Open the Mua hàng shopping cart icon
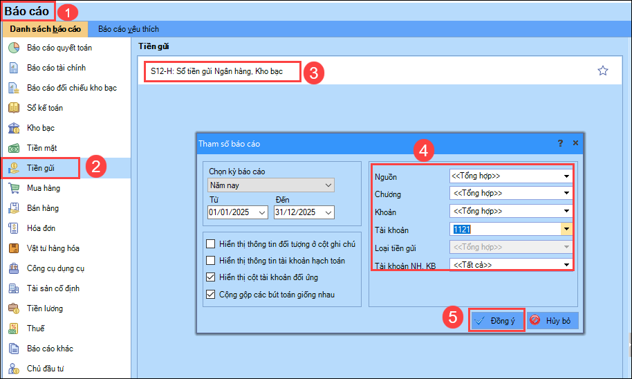Screen dimensions: 632x379 13,188
